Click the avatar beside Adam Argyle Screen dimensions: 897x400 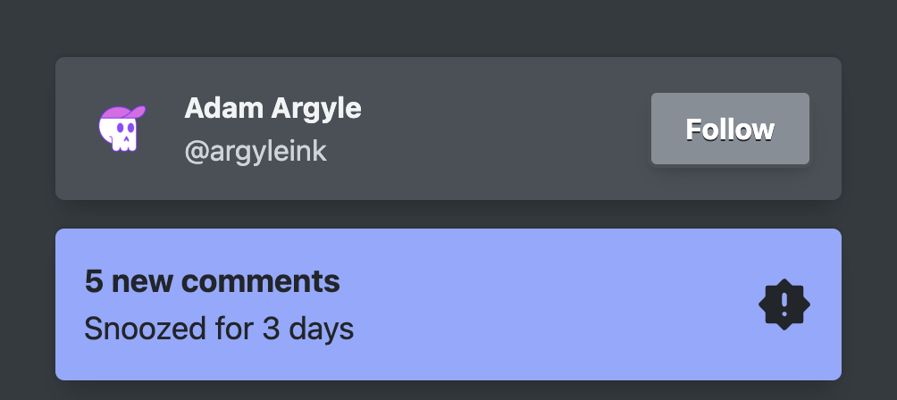(122, 129)
